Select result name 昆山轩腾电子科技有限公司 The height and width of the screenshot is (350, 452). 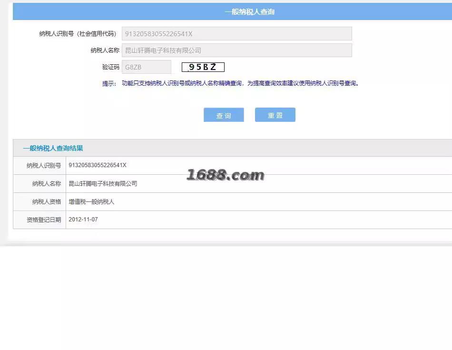click(x=103, y=183)
